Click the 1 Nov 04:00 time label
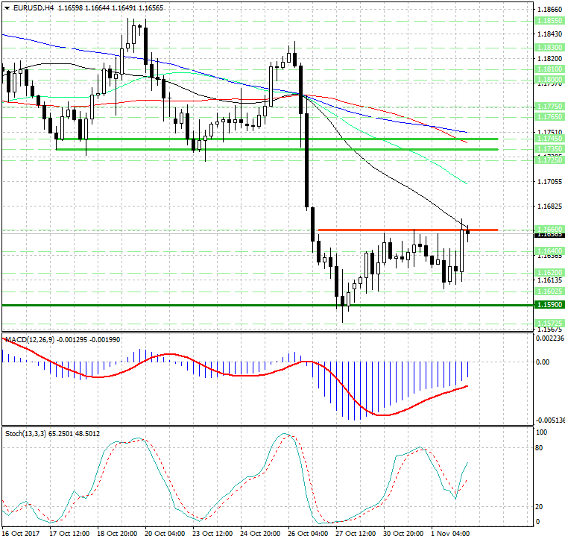Viewport: 565px width, 542px height. pyautogui.click(x=451, y=534)
